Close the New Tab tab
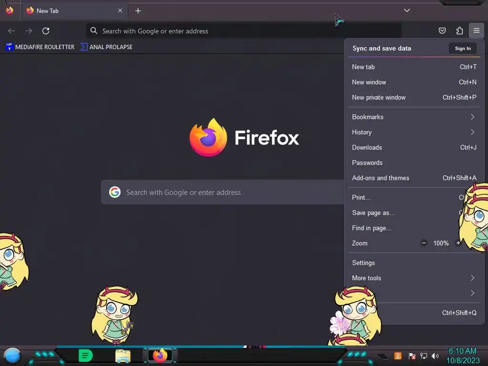 click(x=120, y=10)
